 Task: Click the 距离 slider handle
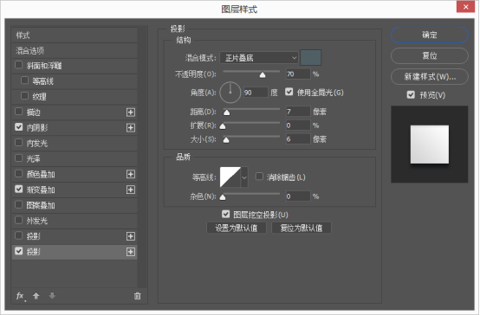pyautogui.click(x=226, y=112)
